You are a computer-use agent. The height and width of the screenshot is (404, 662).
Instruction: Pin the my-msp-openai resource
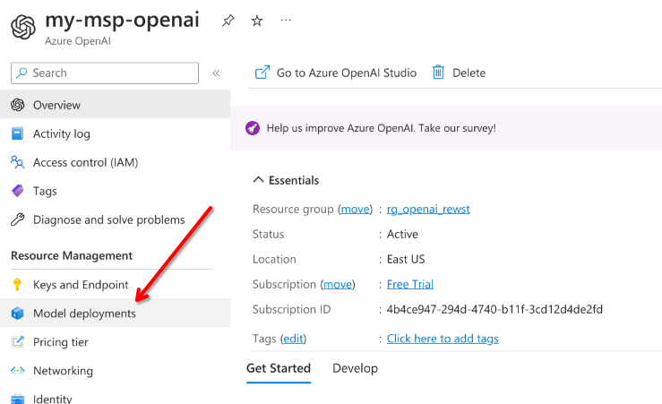click(228, 21)
